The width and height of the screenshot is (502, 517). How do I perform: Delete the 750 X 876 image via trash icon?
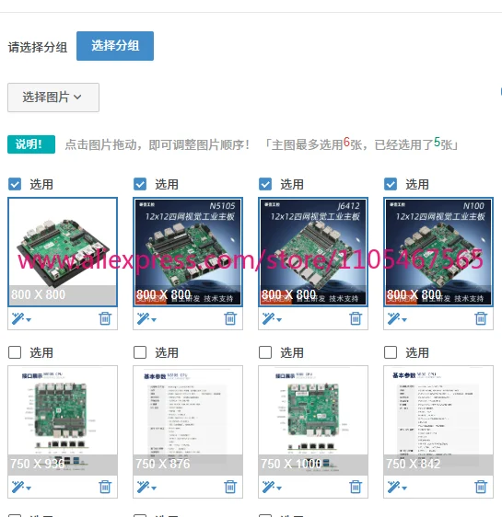230,487
